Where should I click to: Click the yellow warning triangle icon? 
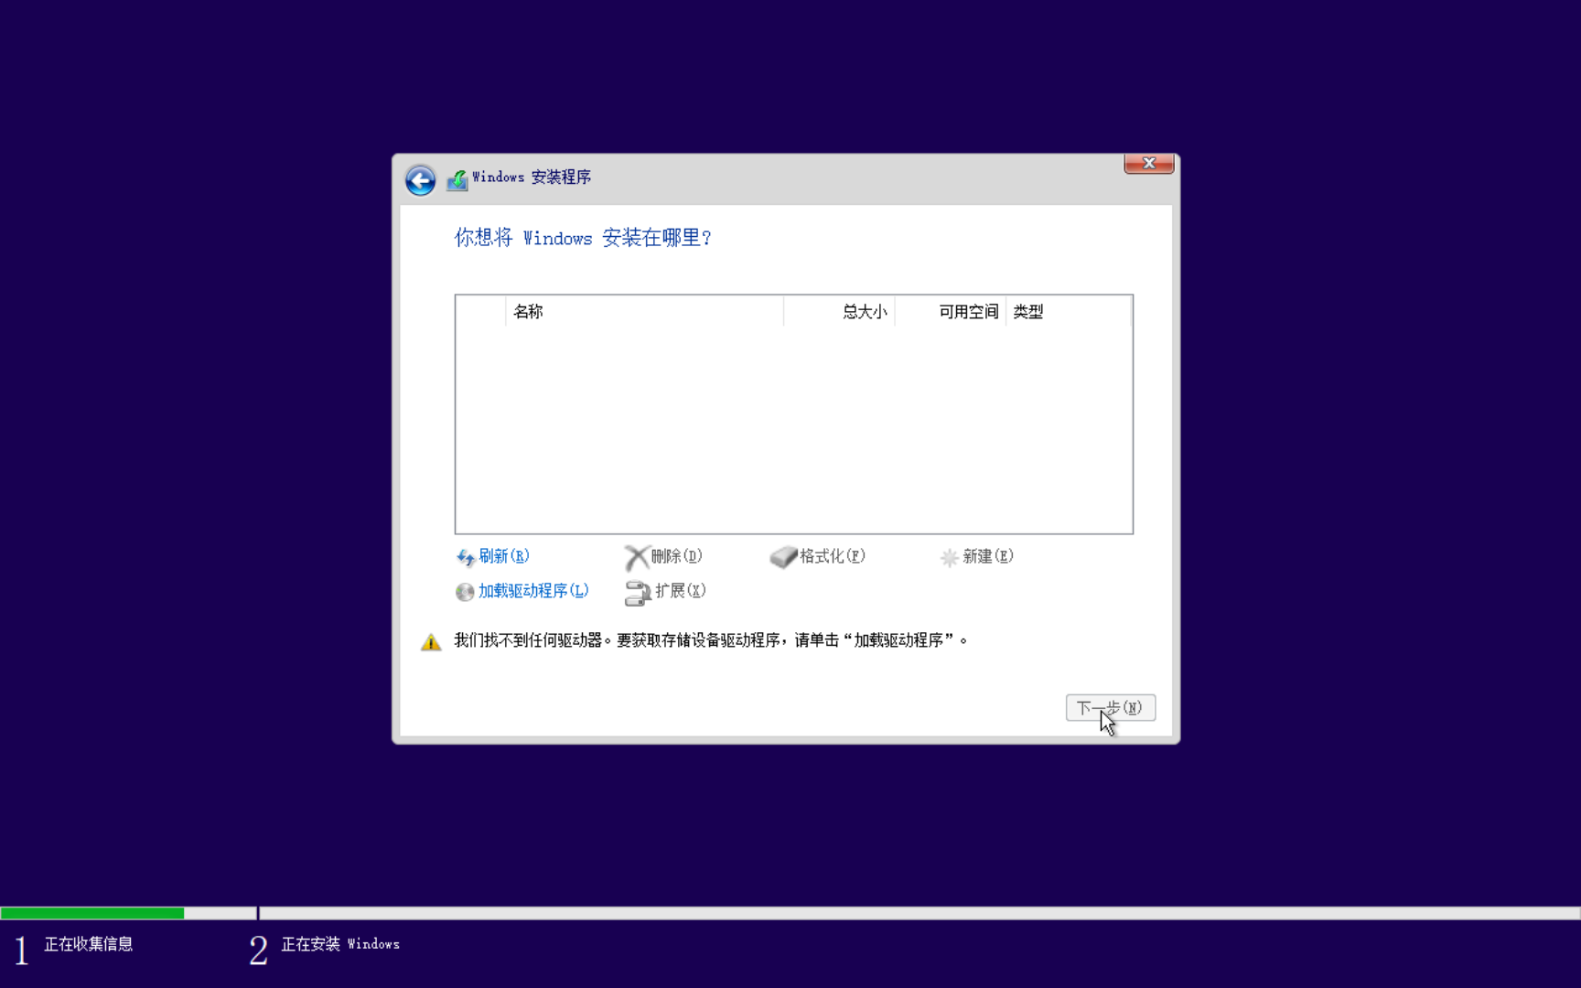[431, 640]
